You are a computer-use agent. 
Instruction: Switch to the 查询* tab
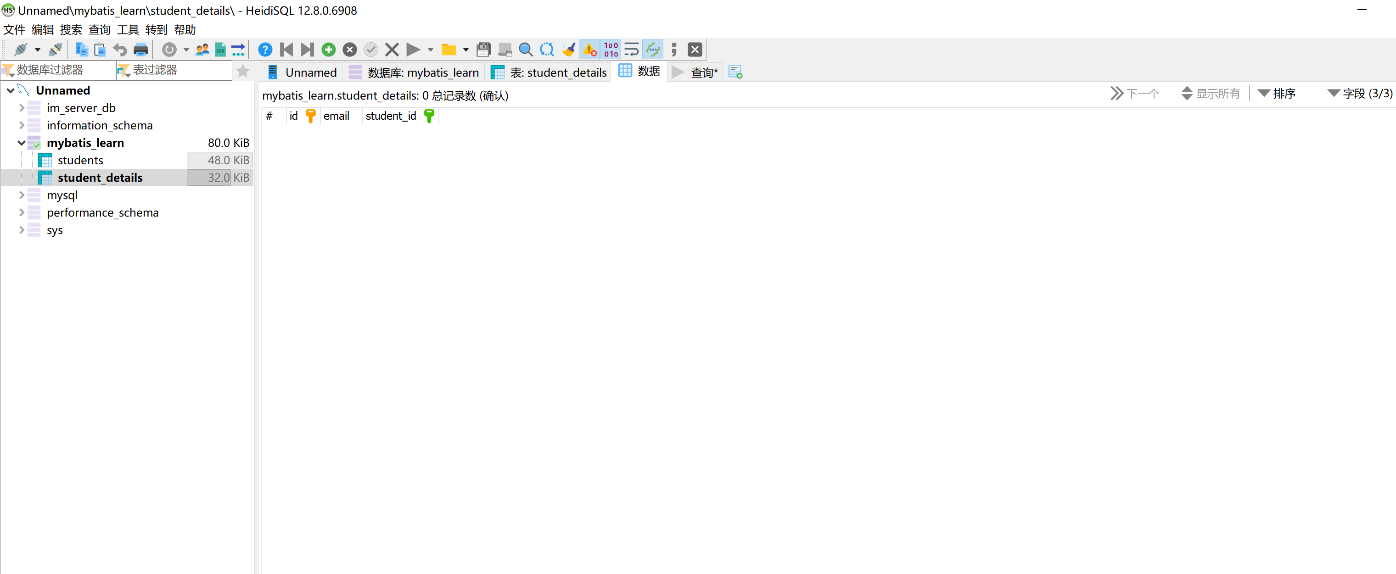pyautogui.click(x=697, y=72)
